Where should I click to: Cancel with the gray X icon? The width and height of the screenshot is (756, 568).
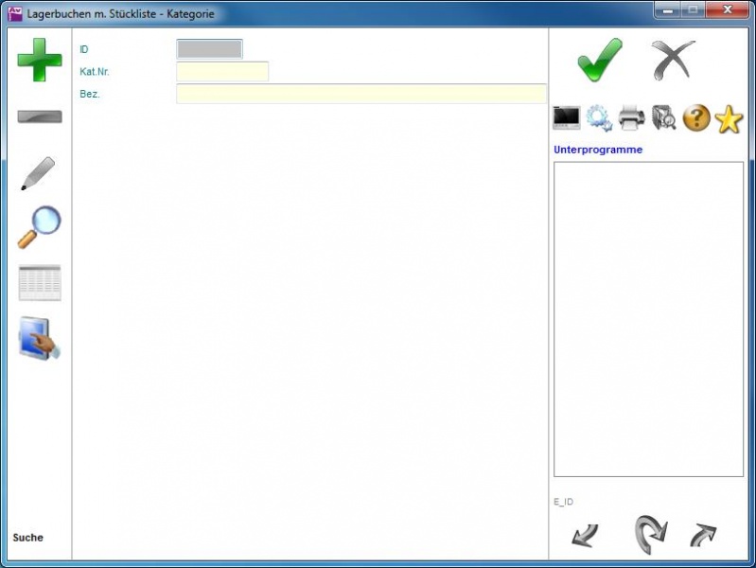(673, 61)
